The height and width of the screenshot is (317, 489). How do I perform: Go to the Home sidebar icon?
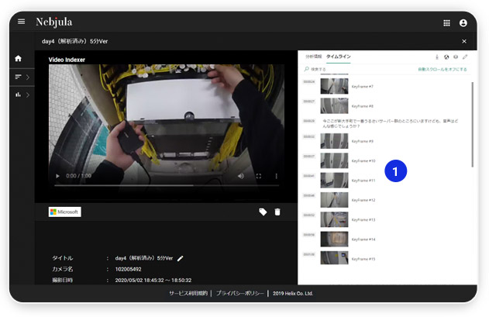pos(18,58)
